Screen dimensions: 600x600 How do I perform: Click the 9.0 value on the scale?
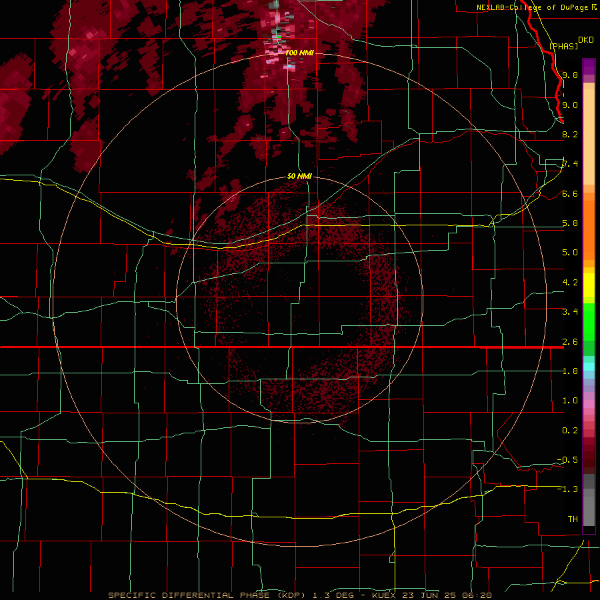570,105
